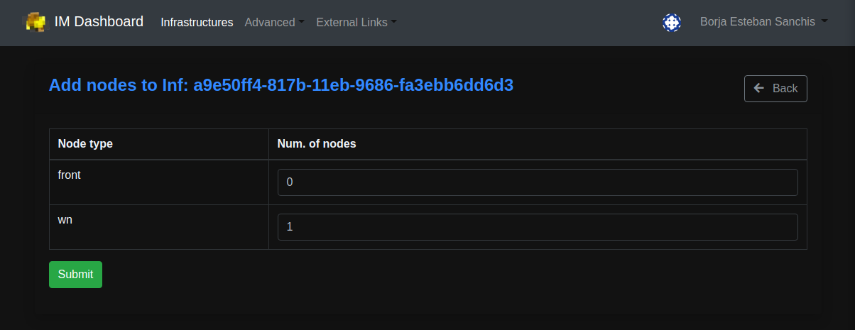The image size is (855, 330).
Task: Click the Add nodes to Inf heading
Action: [x=281, y=85]
